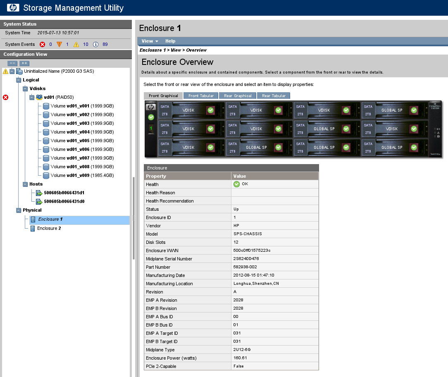The width and height of the screenshot is (448, 377).
Task: Expand all tree nodes with ++ button
Action: 24,63
